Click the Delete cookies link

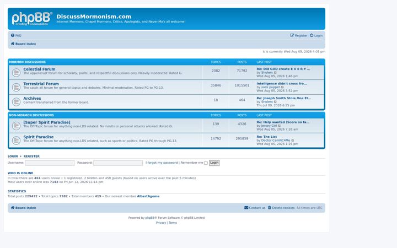click(283, 208)
